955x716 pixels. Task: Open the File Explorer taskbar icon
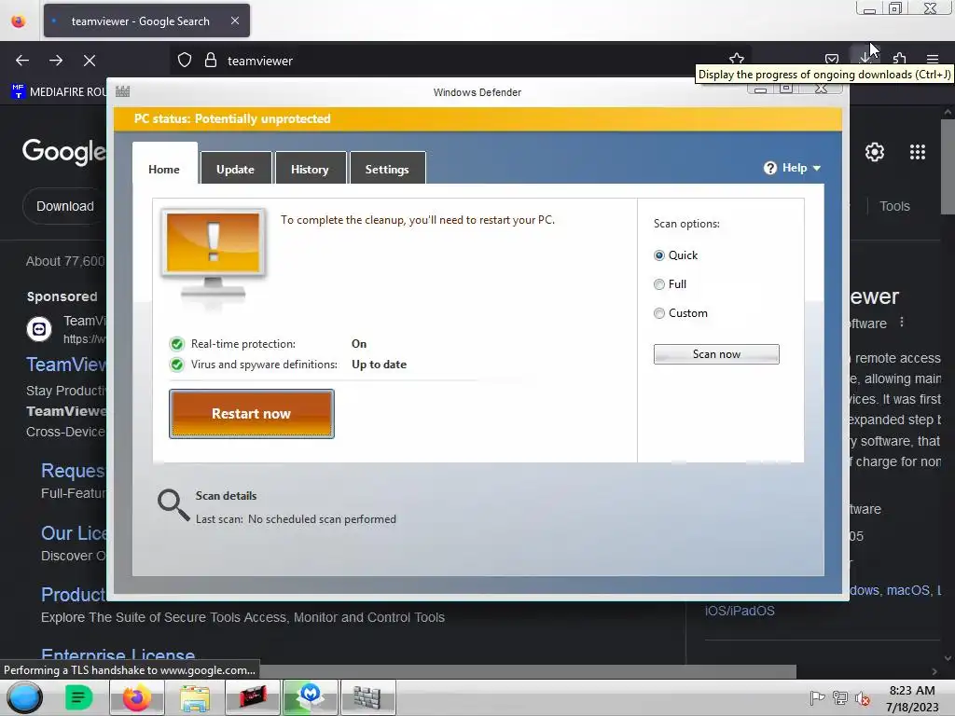pyautogui.click(x=195, y=697)
